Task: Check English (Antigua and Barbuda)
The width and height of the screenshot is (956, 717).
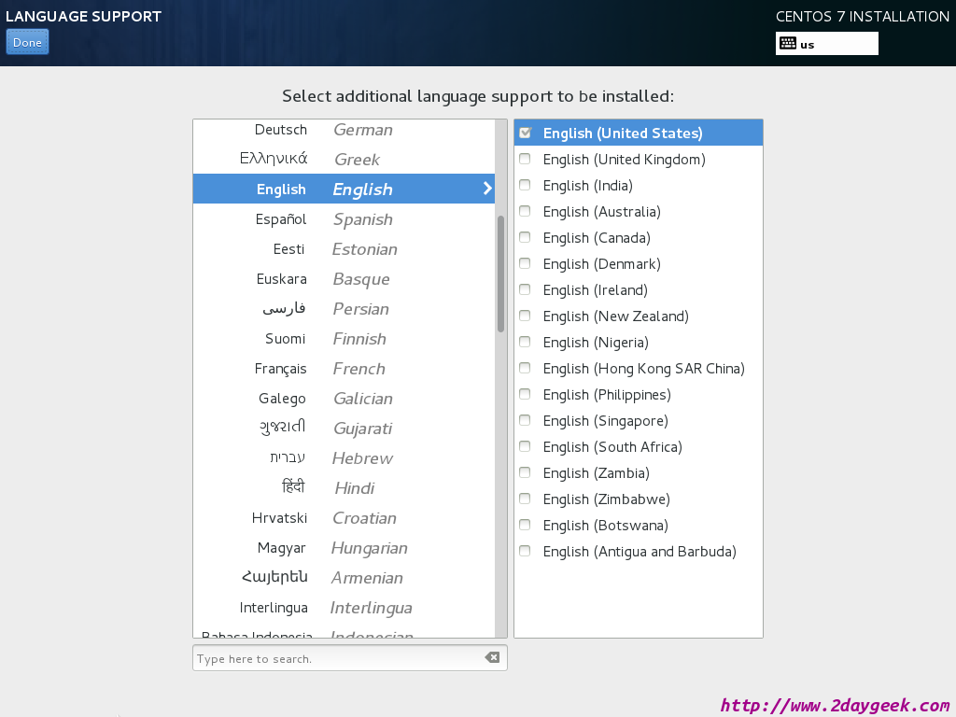Action: tap(525, 551)
